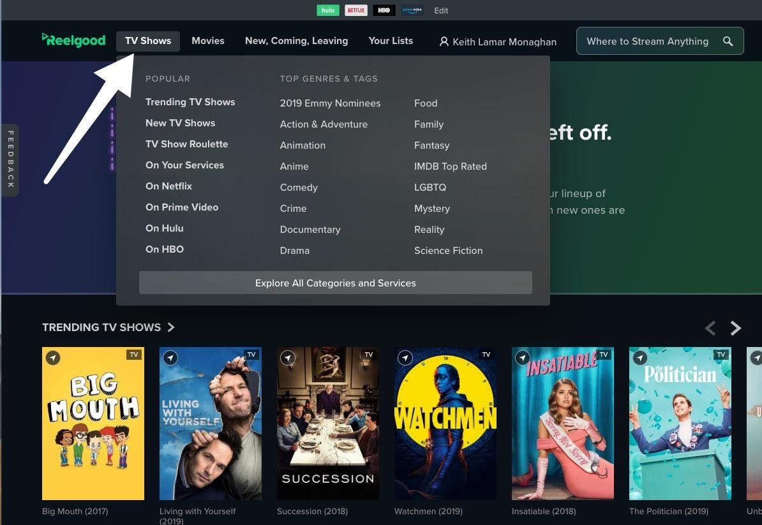The image size is (762, 525).
Task: Open Documentary genre
Action: tap(310, 229)
